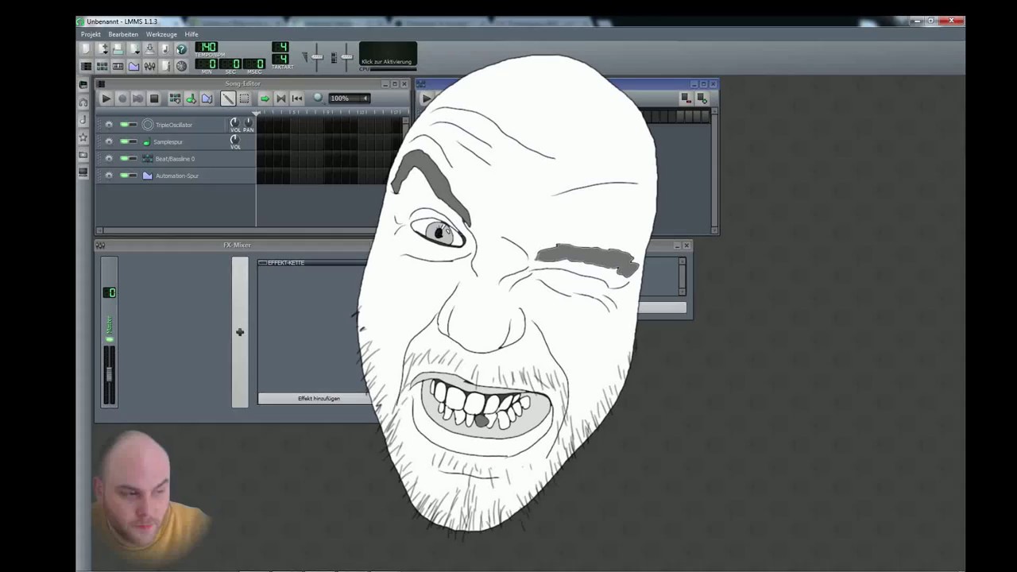Open the Samplespur track actions gear
The width and height of the screenshot is (1017, 572).
pos(109,141)
